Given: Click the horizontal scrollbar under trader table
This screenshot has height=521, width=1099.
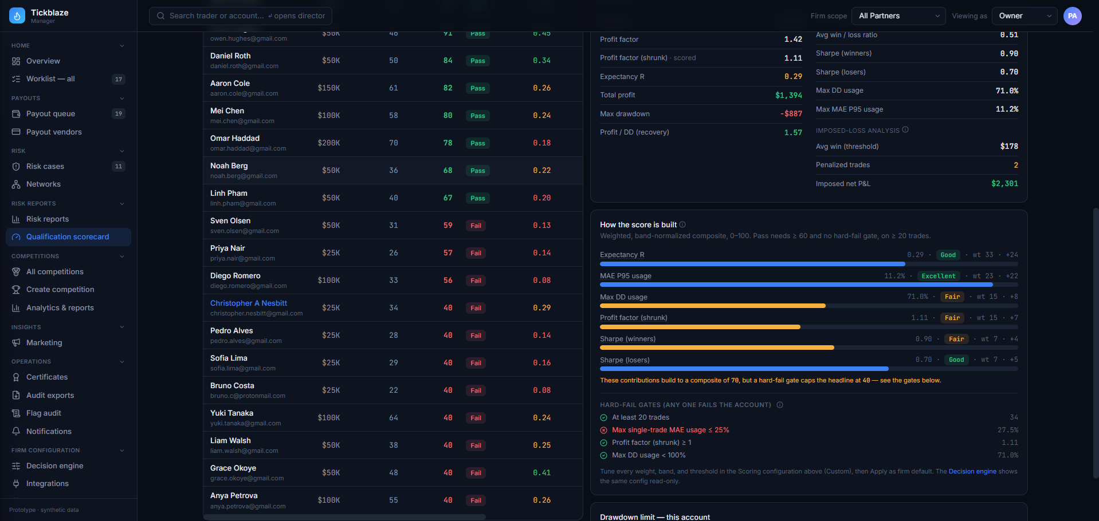Looking at the screenshot, I should (x=345, y=517).
